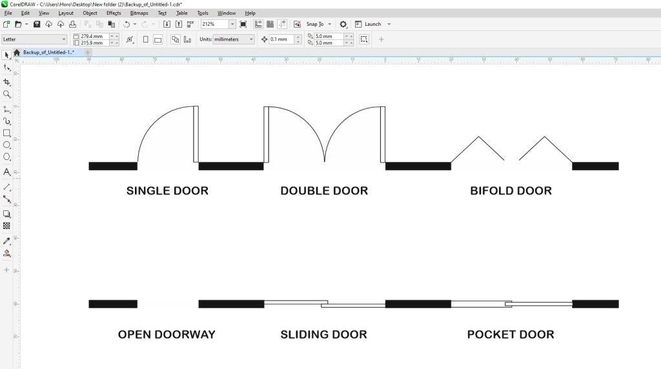Open the Object menu
Viewport: 661px width, 369px height.
coord(90,13)
